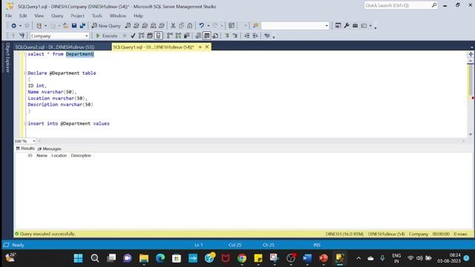Click the Change Connection plug icon
475x267 pixels.
[22, 36]
